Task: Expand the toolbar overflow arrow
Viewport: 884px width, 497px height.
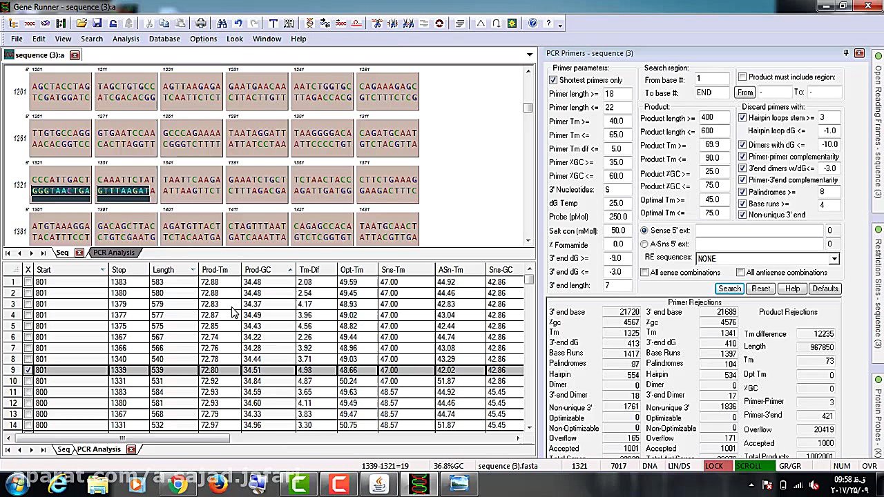Action: (x=561, y=24)
